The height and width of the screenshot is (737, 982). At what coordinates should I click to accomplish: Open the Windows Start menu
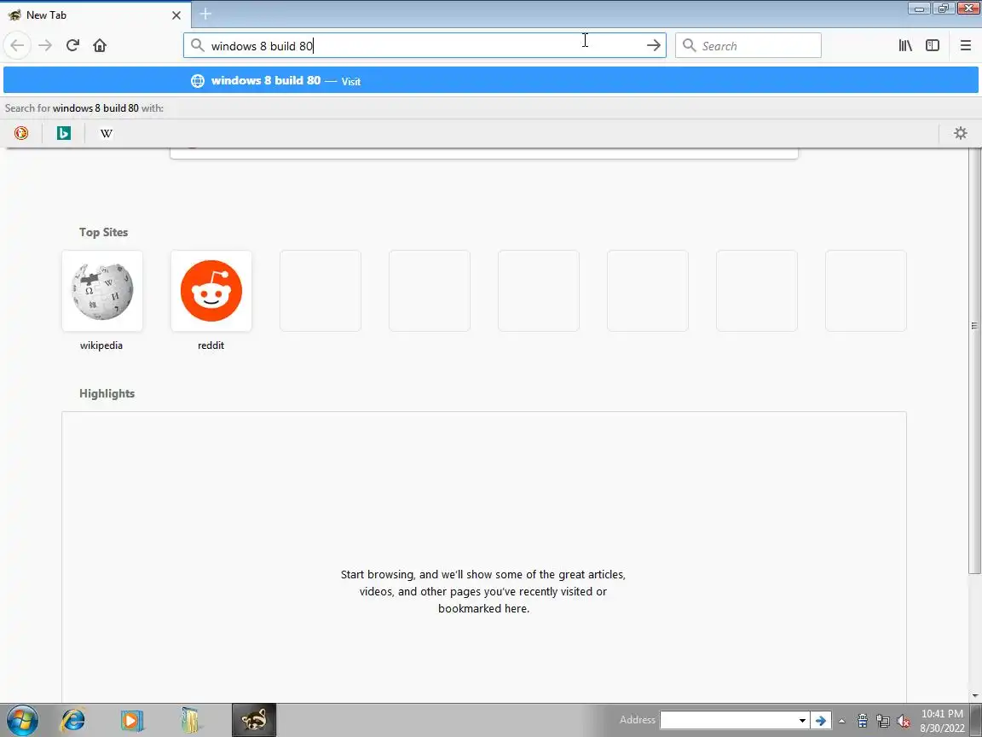click(x=22, y=719)
